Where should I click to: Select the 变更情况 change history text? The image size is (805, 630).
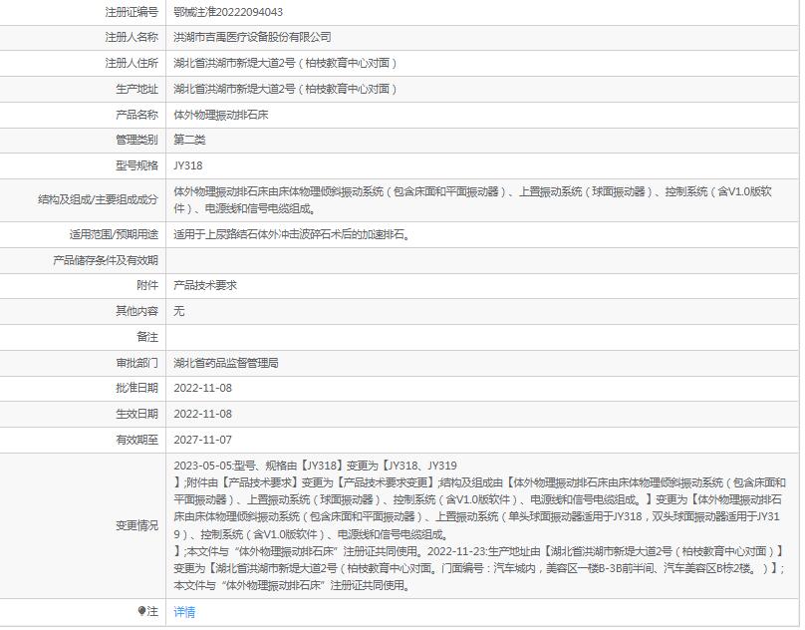point(479,525)
